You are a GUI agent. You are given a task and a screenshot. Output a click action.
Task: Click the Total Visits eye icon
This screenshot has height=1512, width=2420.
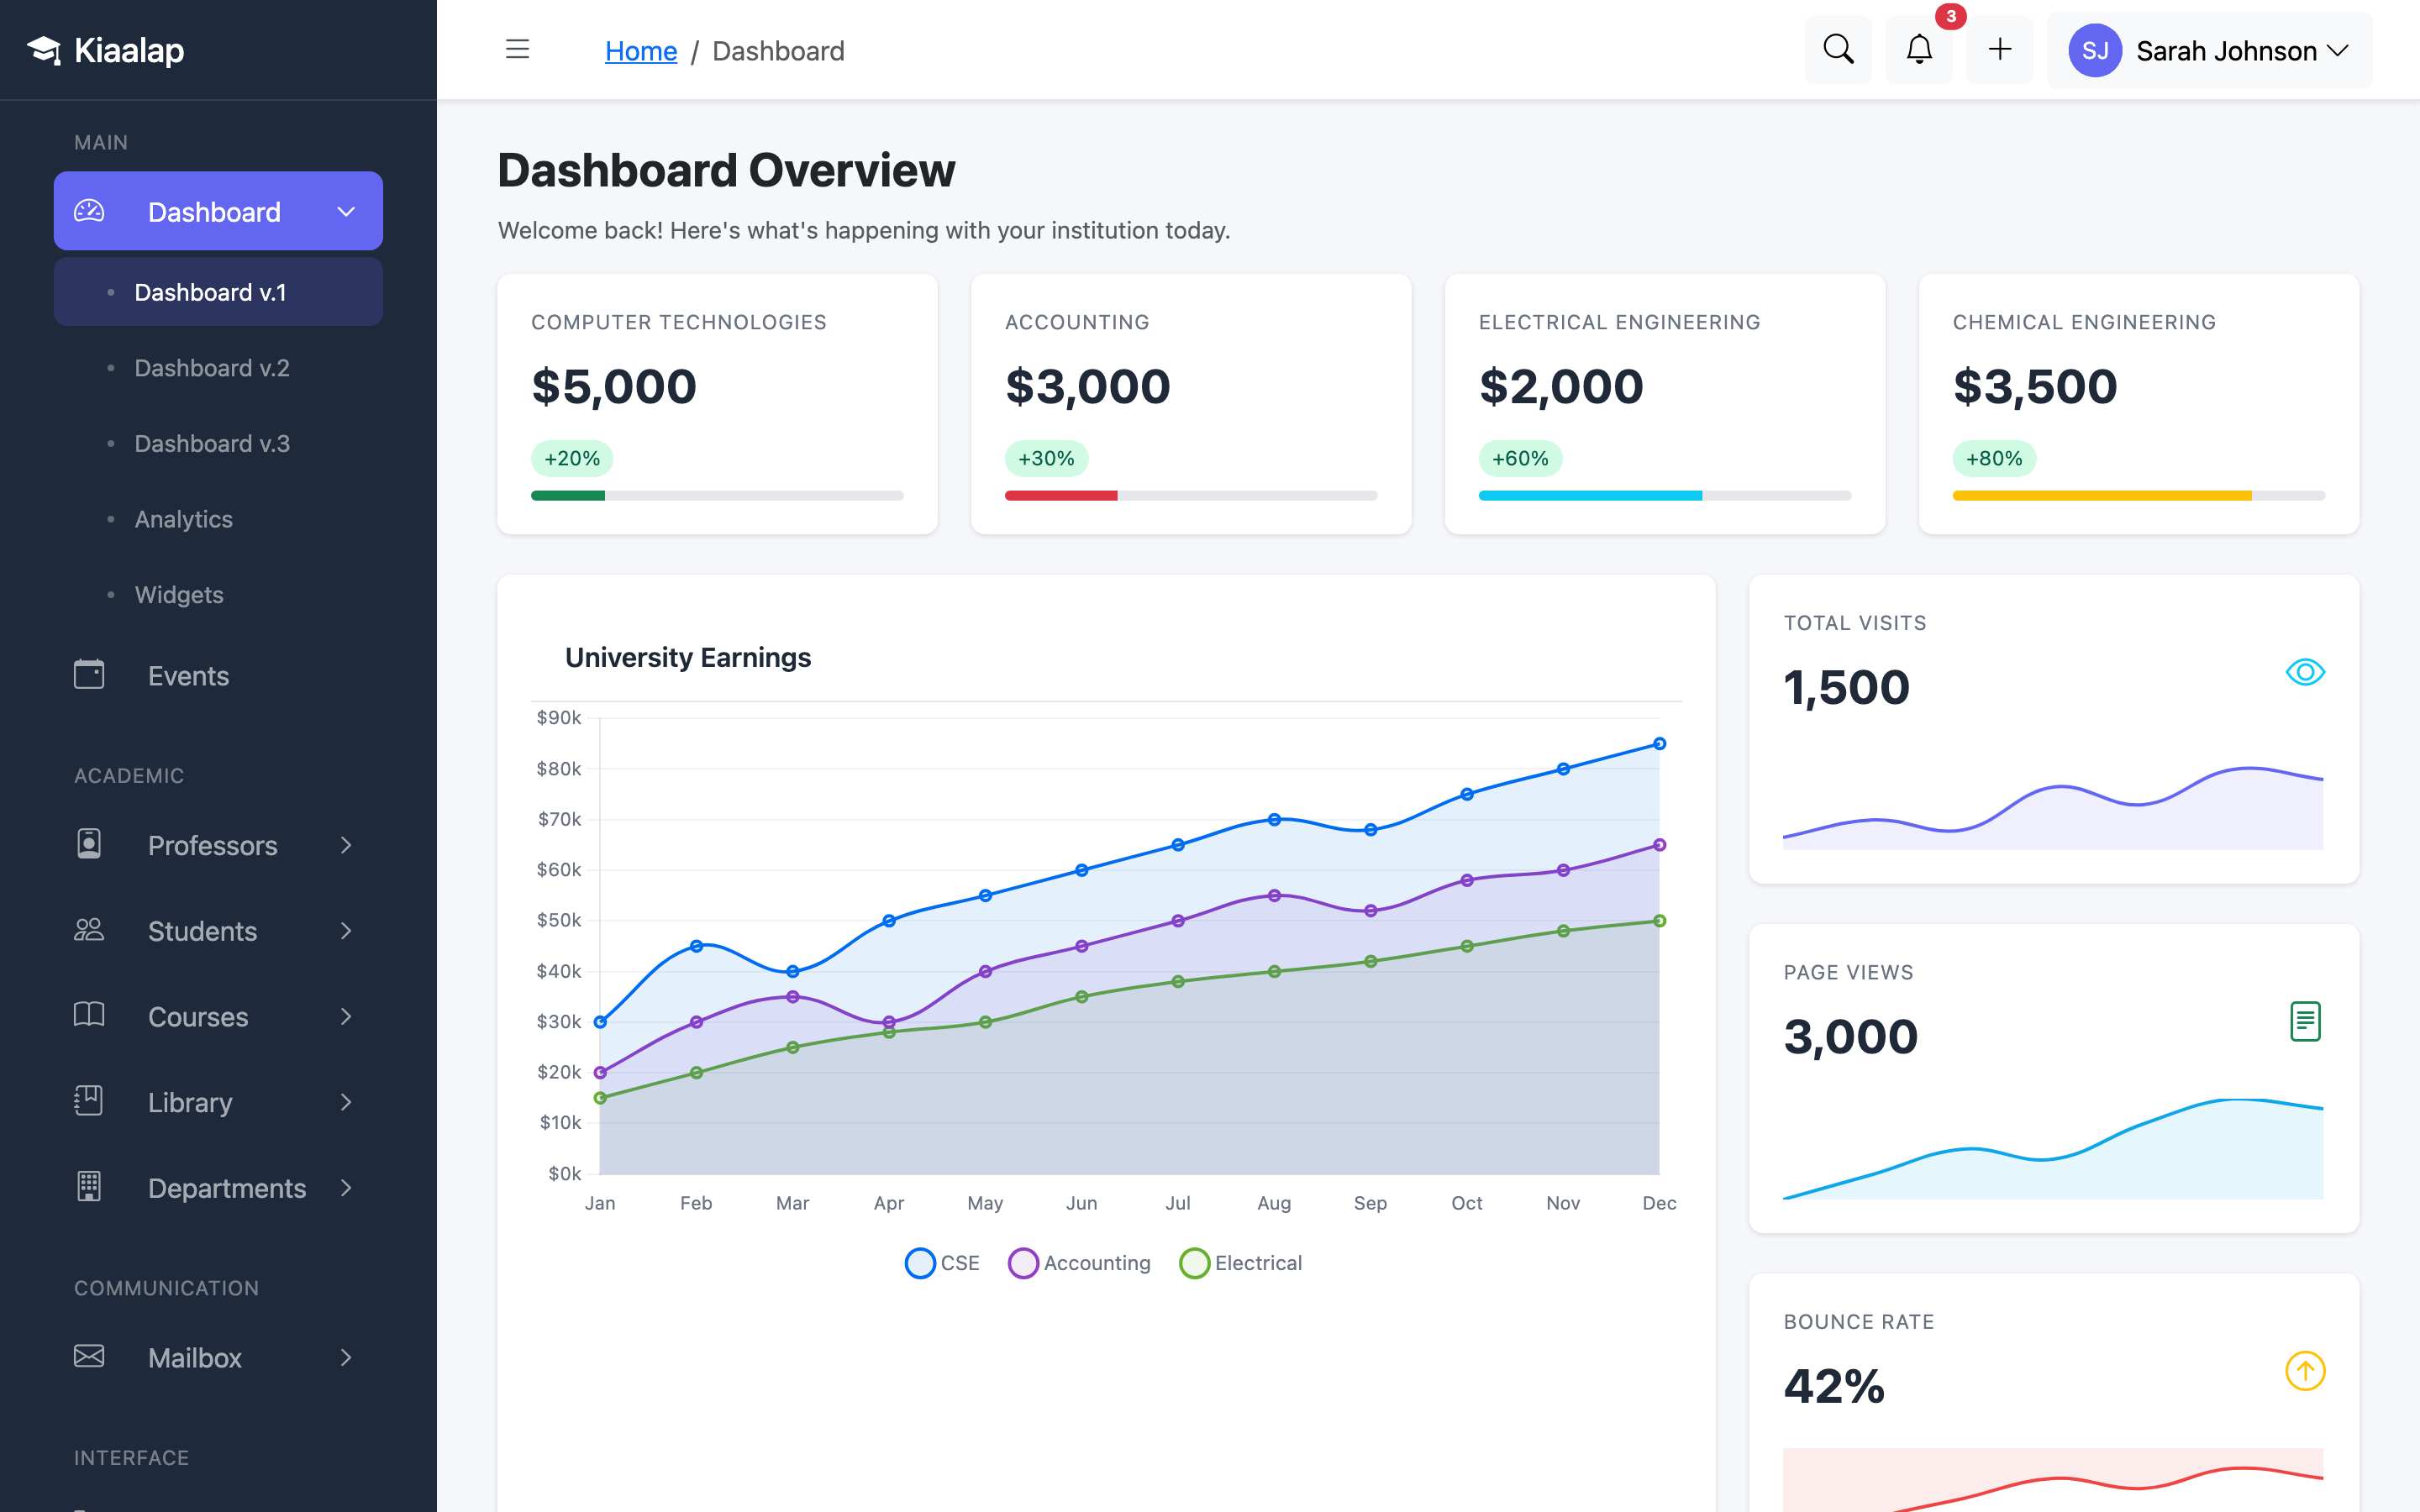pyautogui.click(x=2305, y=672)
